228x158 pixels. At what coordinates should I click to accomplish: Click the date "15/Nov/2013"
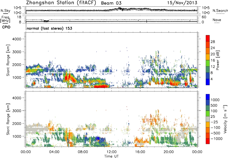coord(182,3)
